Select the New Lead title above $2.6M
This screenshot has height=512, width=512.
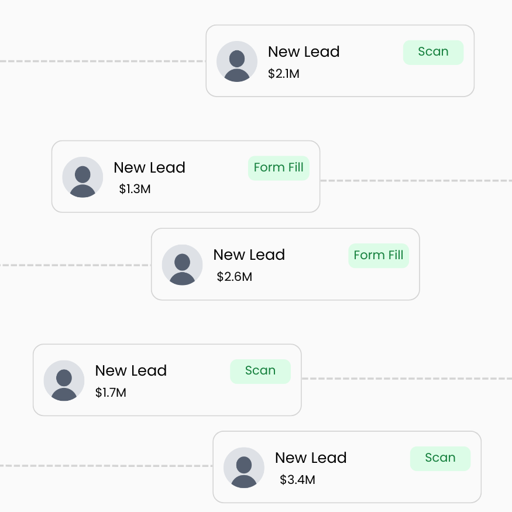pos(249,255)
